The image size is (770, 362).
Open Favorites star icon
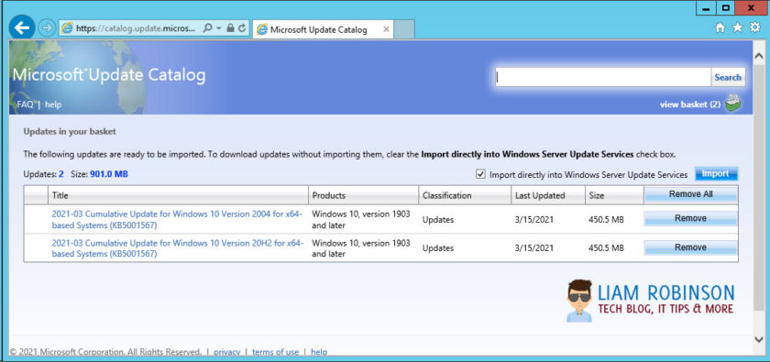point(738,28)
